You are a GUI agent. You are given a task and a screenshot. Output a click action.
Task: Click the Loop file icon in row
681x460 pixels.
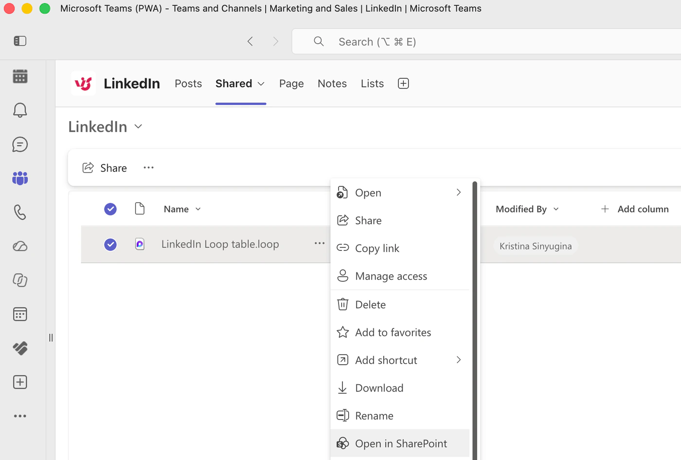tap(140, 244)
